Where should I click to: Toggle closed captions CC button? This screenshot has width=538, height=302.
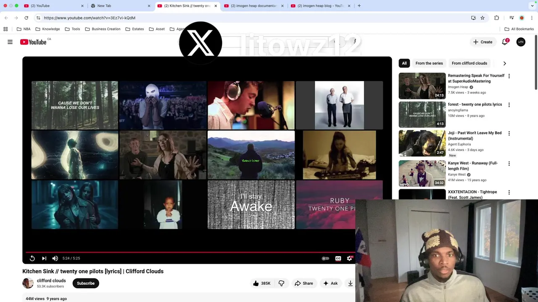pos(338,258)
